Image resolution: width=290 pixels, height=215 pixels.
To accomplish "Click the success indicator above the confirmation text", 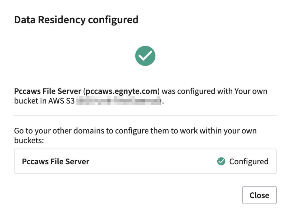I will click(145, 56).
